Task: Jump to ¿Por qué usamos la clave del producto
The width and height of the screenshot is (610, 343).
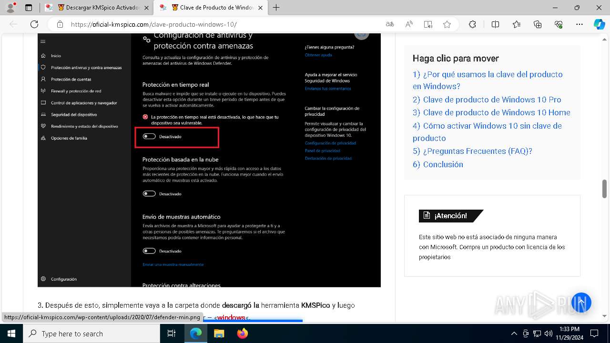Action: point(488,80)
